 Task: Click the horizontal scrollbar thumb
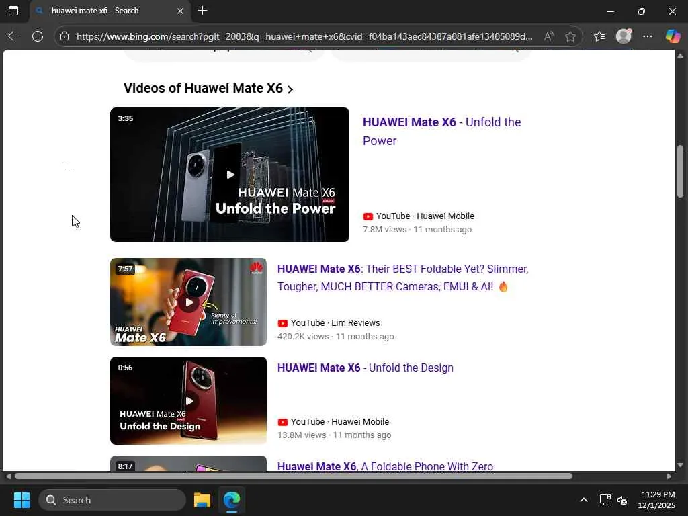(293, 476)
